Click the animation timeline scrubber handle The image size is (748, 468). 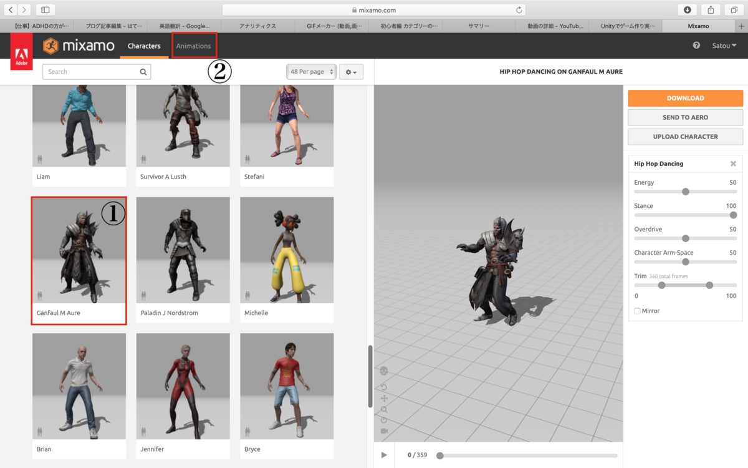pyautogui.click(x=440, y=456)
